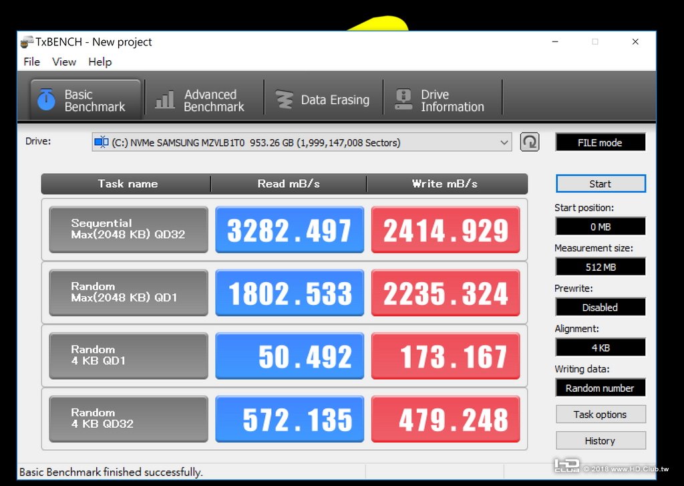Start the benchmark with the Start button

click(x=601, y=184)
